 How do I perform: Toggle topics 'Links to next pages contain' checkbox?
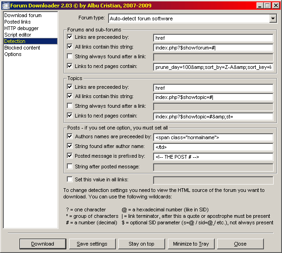(70, 116)
